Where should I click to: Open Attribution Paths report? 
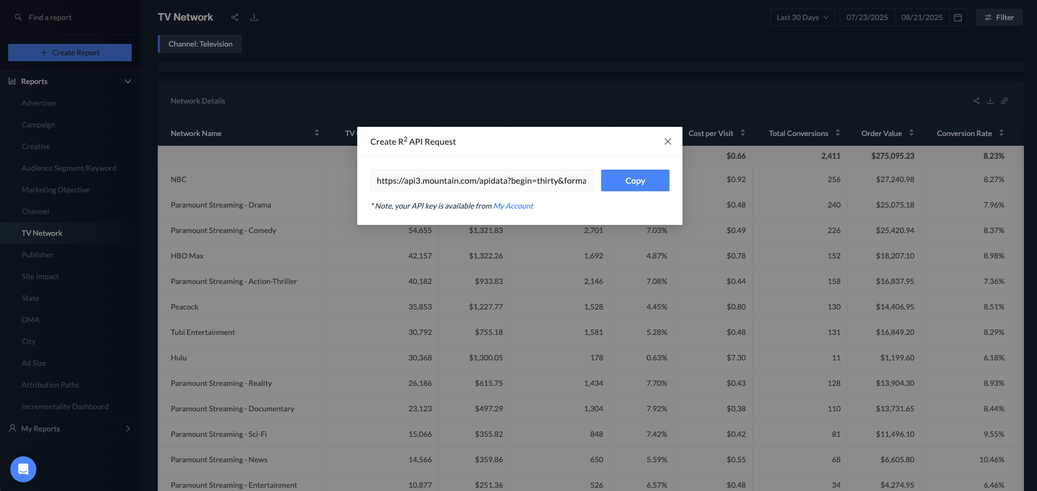[50, 385]
